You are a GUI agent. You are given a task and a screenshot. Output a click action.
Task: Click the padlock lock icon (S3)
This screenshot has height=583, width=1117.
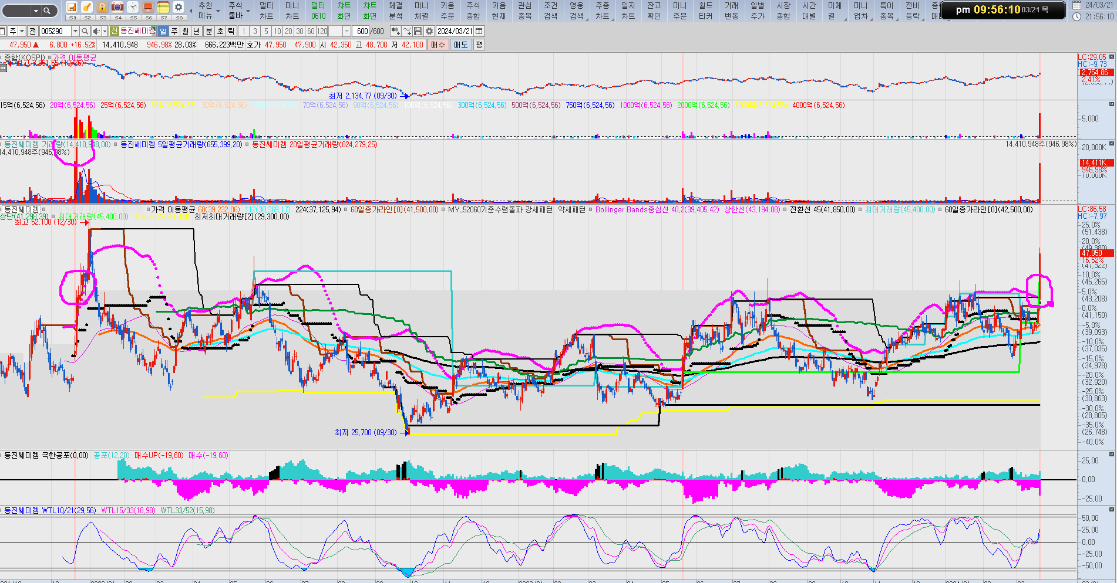click(102, 7)
